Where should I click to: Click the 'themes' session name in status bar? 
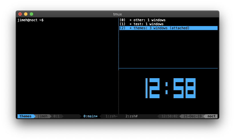25,116
